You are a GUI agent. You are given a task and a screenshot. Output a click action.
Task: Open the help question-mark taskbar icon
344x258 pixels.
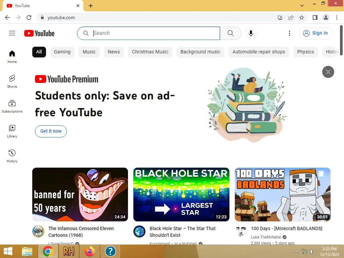pyautogui.click(x=110, y=251)
